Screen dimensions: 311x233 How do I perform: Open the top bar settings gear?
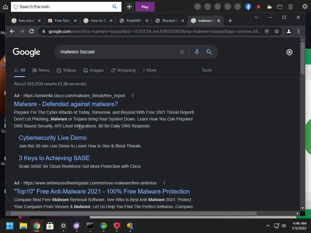(305, 7)
